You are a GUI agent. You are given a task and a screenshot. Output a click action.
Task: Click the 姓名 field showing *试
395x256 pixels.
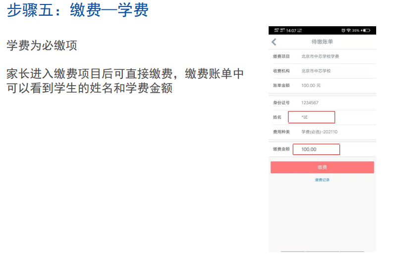(311, 117)
